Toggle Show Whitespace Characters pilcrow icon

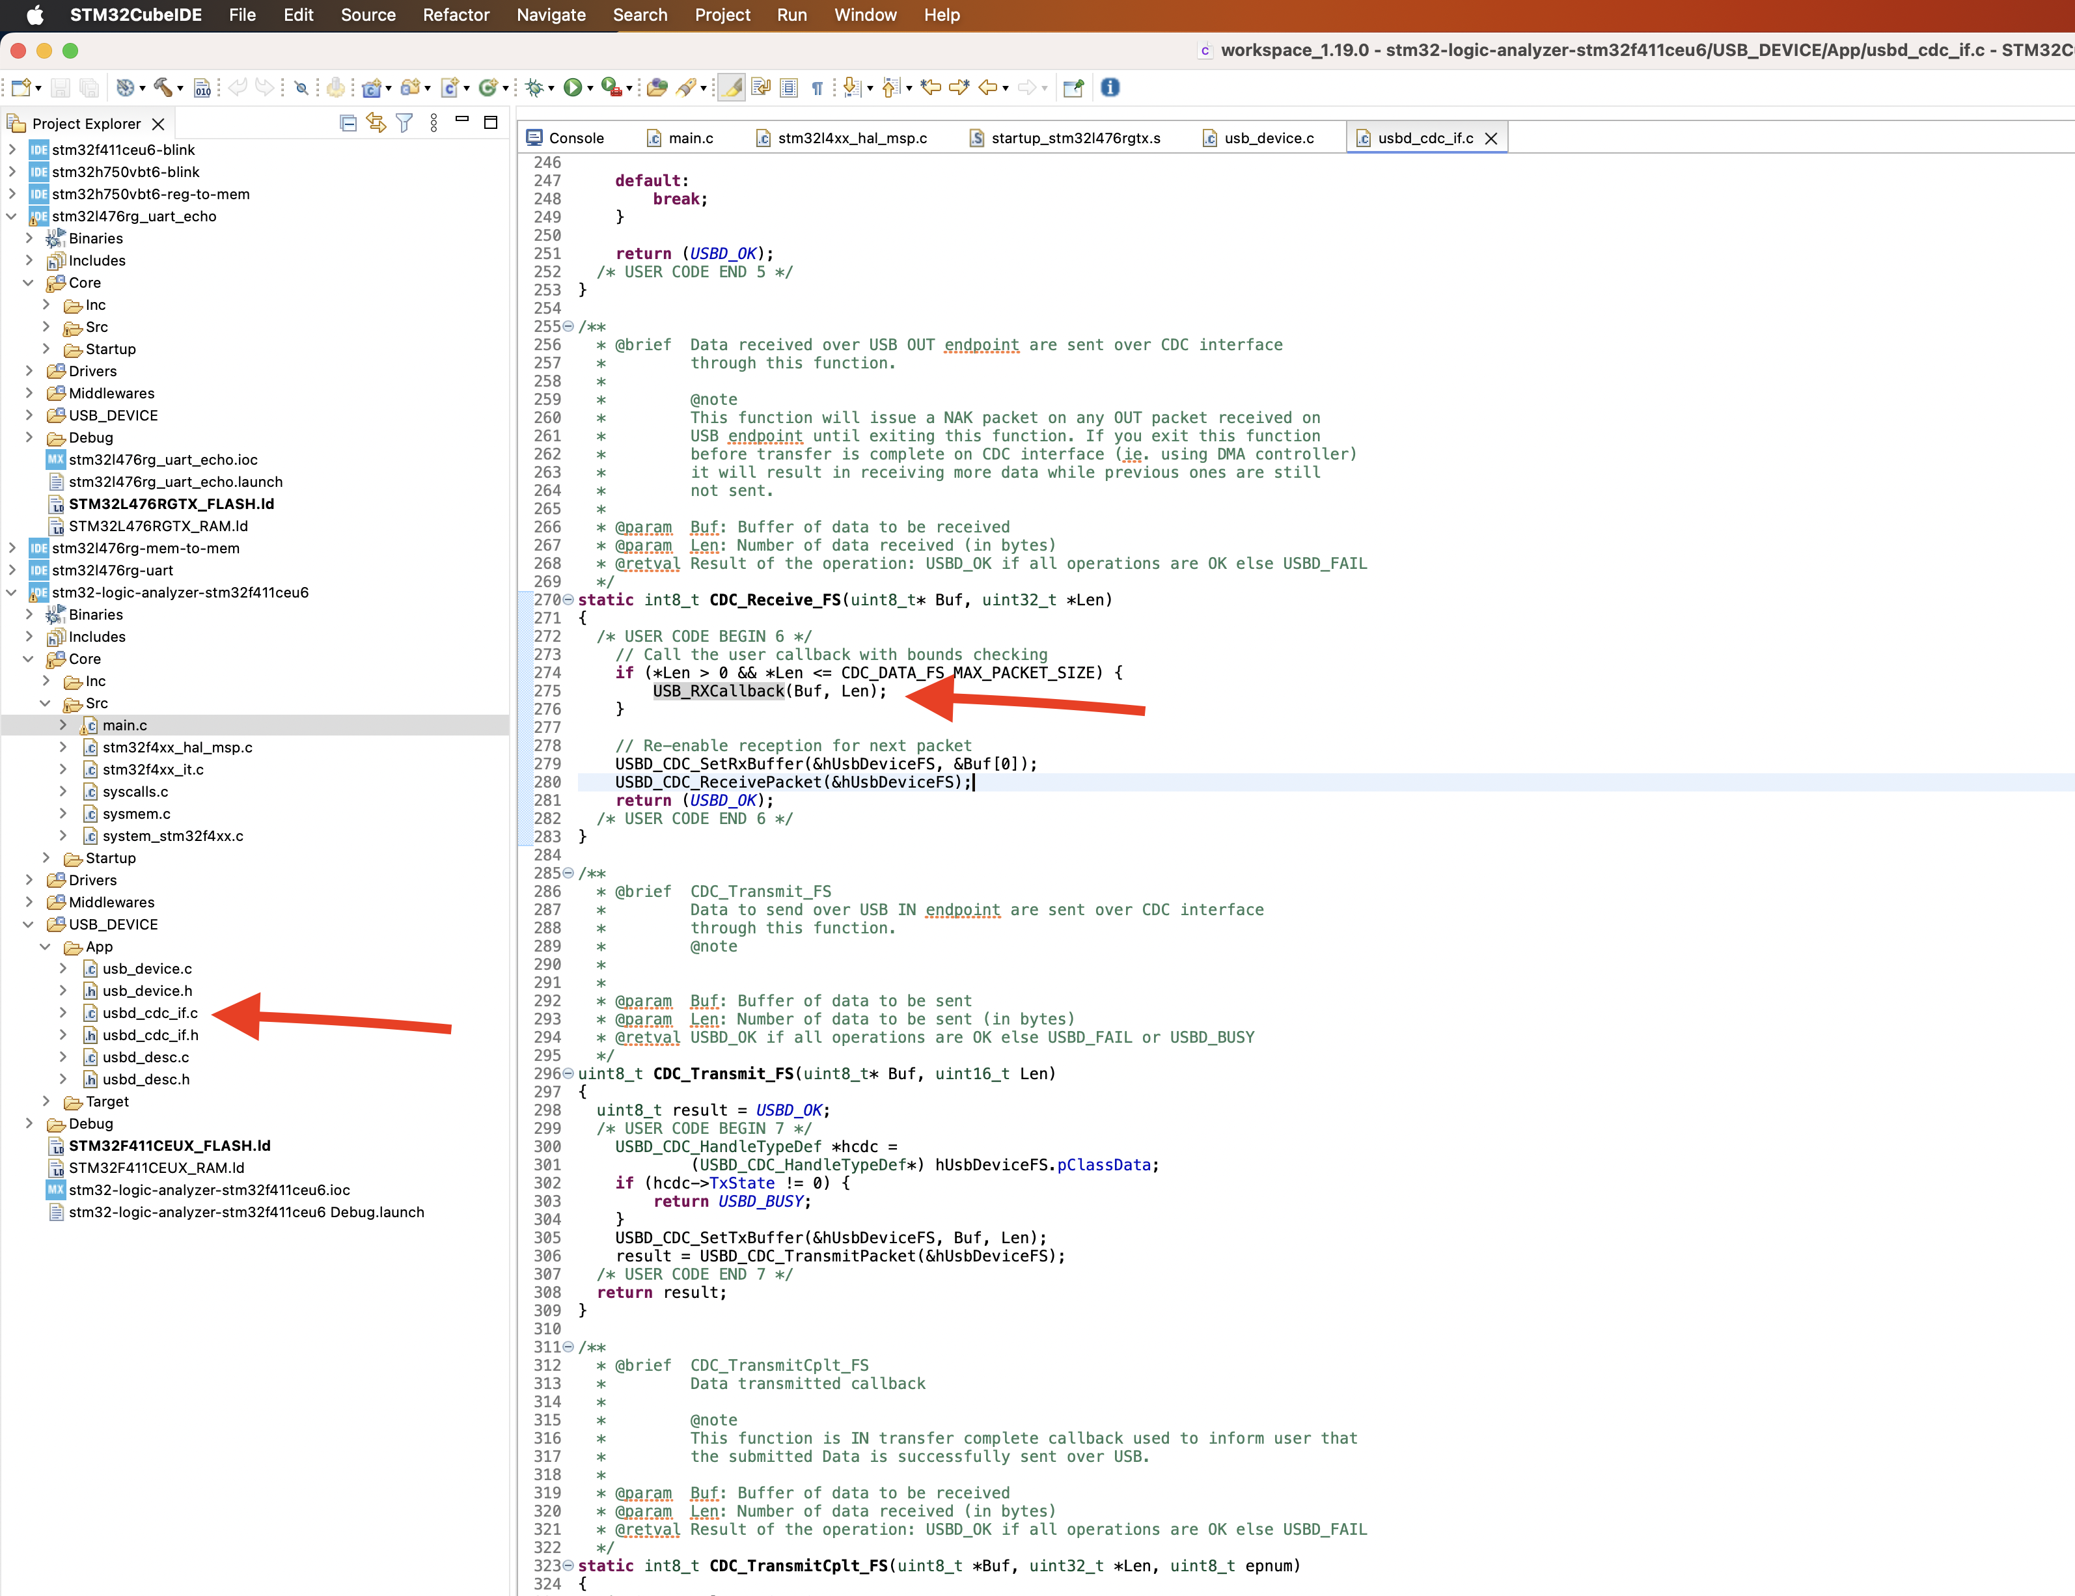pos(817,87)
